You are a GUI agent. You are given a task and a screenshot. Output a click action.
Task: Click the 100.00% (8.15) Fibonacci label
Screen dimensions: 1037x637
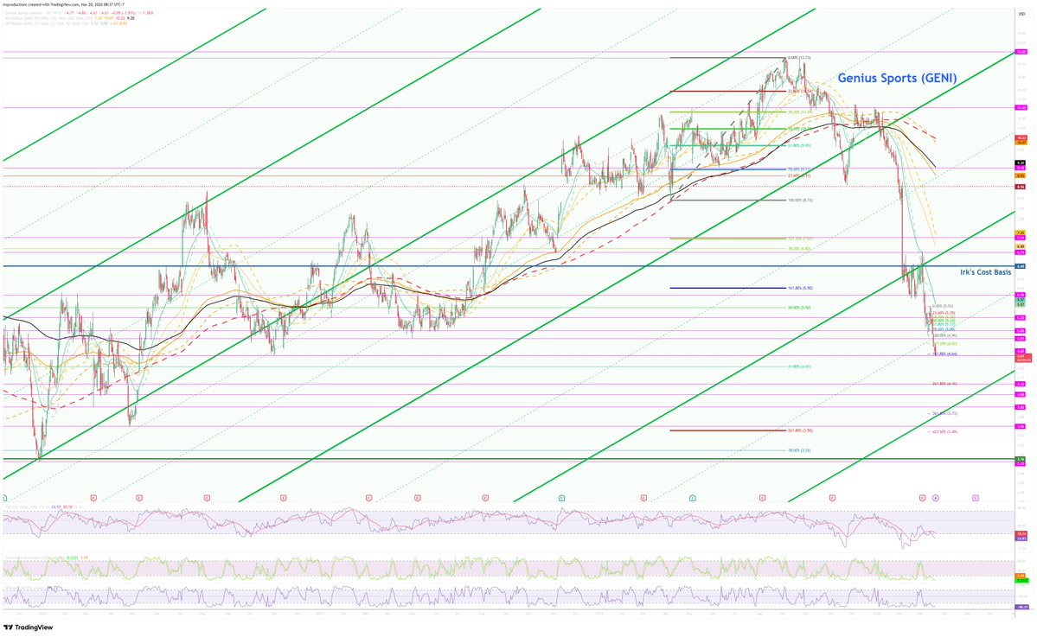tap(800, 201)
